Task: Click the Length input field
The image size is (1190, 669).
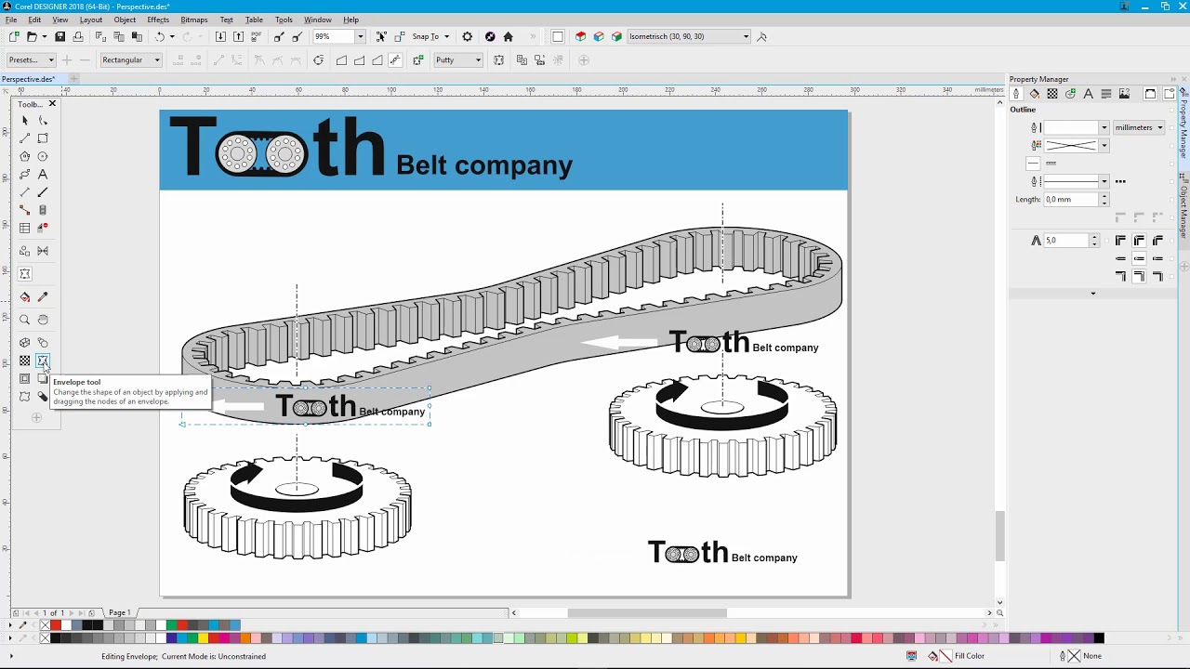Action: click(1072, 200)
